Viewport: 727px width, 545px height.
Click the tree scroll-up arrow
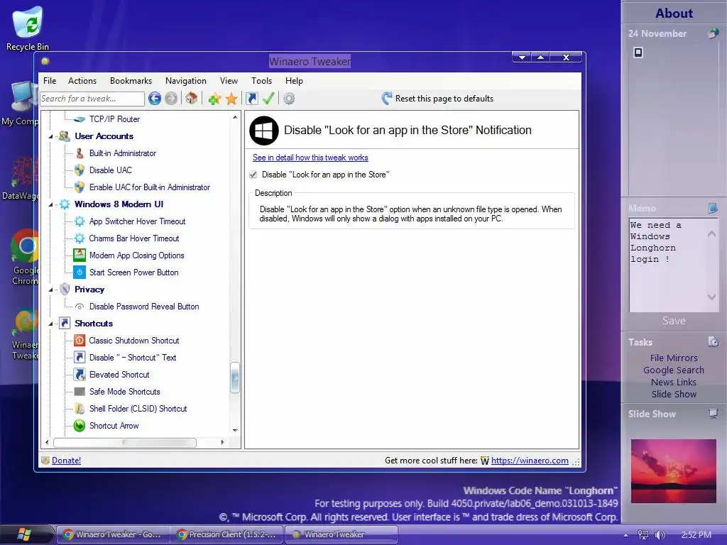click(x=235, y=117)
